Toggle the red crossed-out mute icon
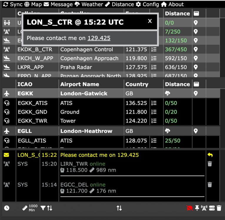Image resolution: width=225 pixels, height=220 pixels. point(189,208)
